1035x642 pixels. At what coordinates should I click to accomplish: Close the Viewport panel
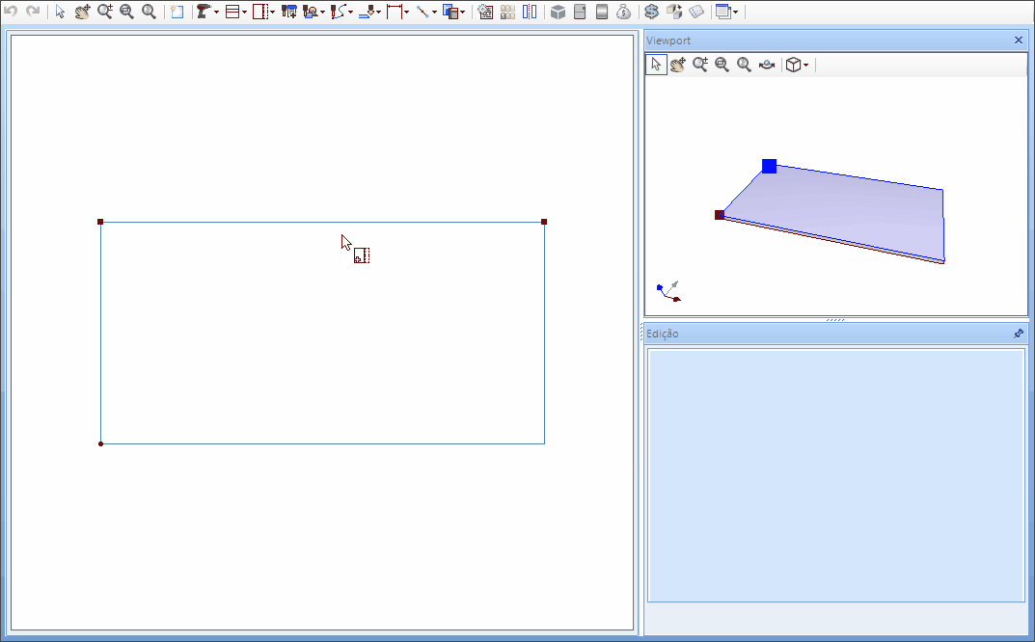[x=1019, y=40]
